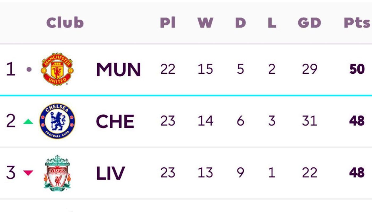The width and height of the screenshot is (372, 212).
Task: Select Chelsea's goal difference of 31
Action: (309, 121)
